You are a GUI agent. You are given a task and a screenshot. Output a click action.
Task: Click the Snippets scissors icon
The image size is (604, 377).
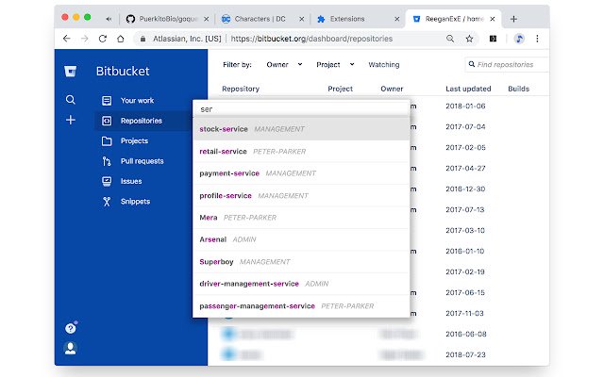(107, 202)
